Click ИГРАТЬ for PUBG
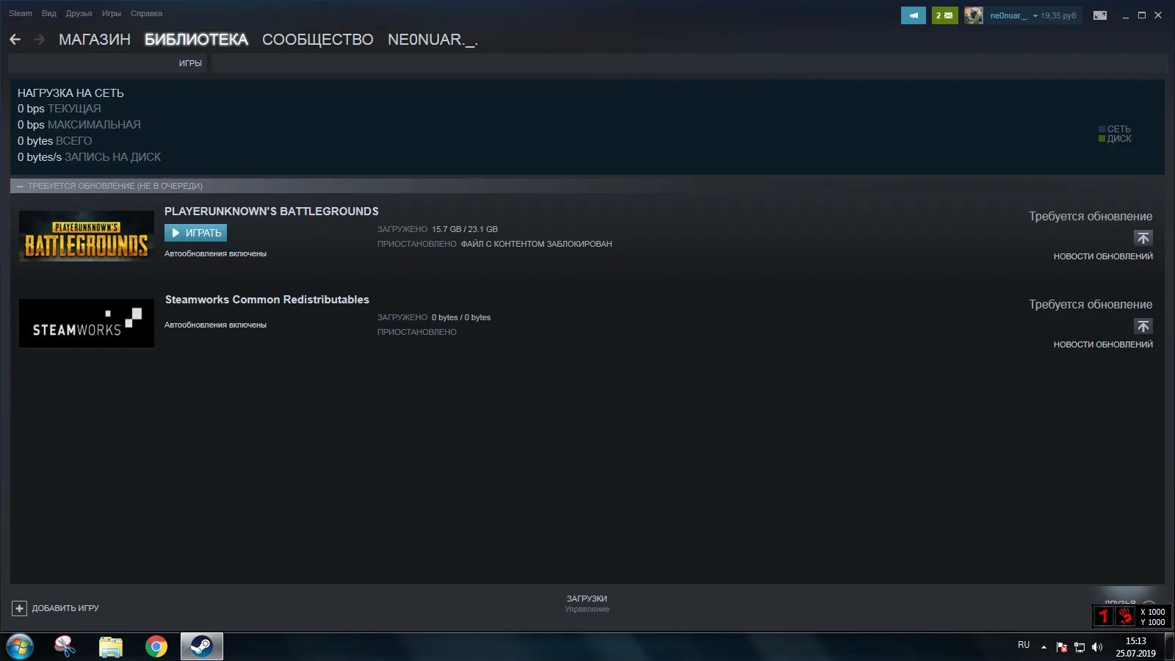The height and width of the screenshot is (661, 1175). coord(195,233)
